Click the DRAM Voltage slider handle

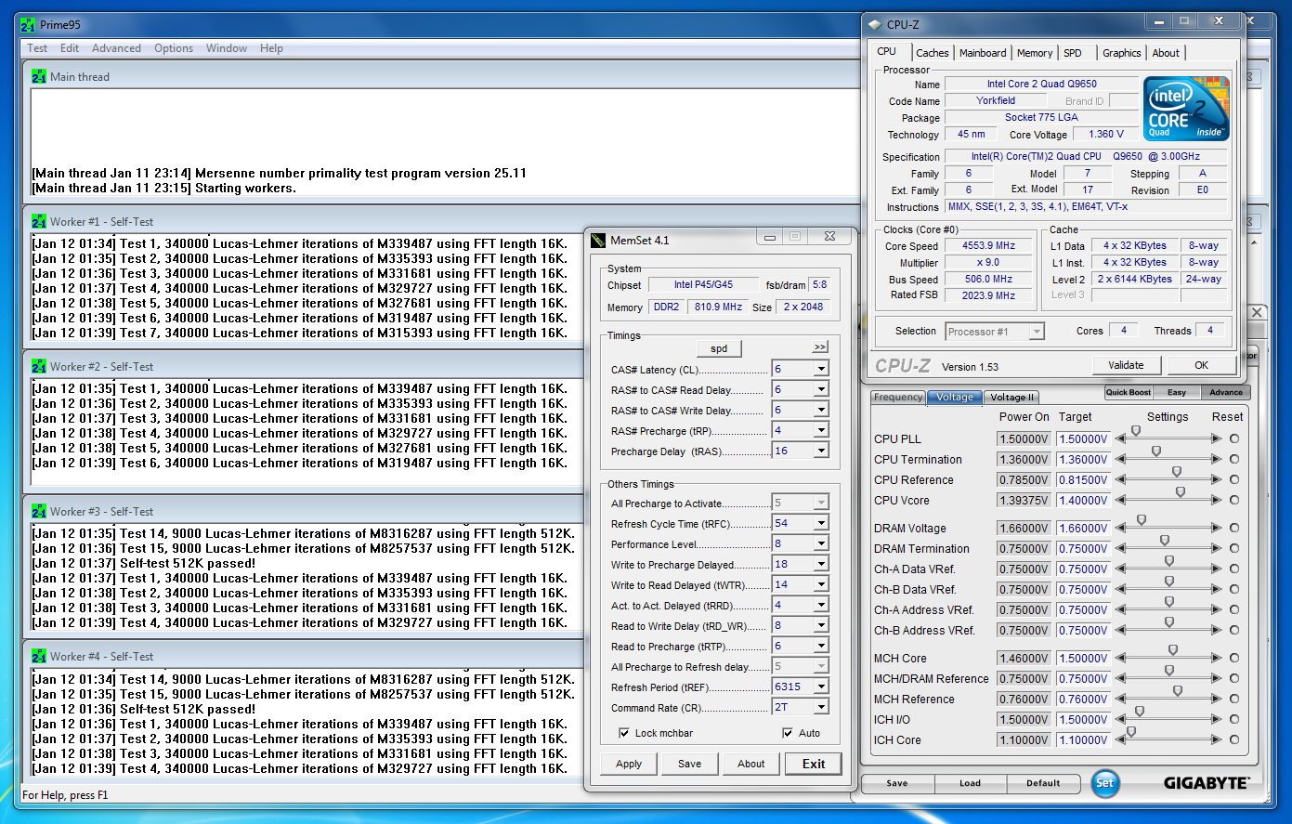coord(1142,520)
